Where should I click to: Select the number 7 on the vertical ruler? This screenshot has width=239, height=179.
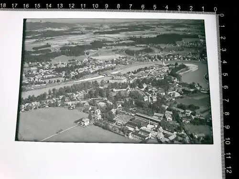227,100
